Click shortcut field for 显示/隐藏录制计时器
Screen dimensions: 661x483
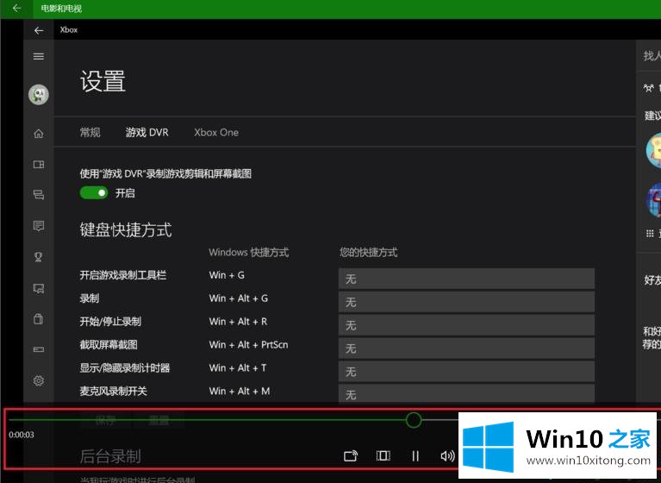click(466, 372)
